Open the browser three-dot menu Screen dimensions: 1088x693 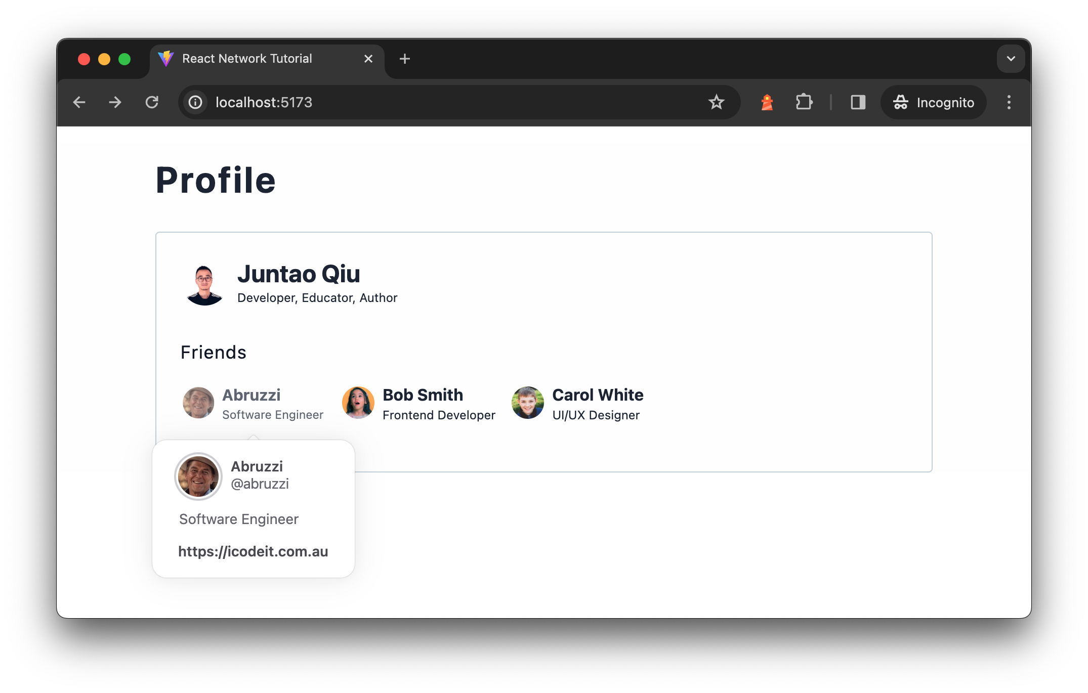[1009, 102]
